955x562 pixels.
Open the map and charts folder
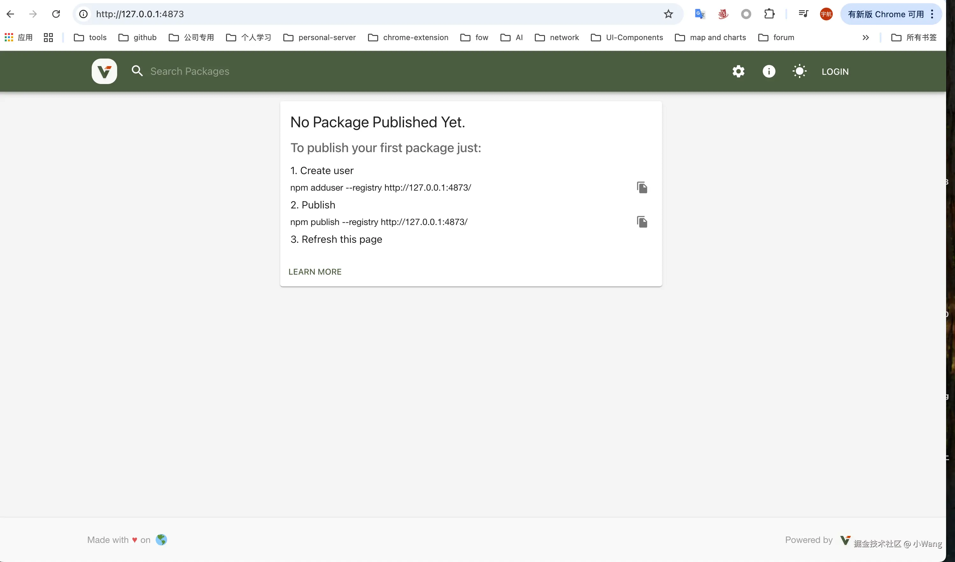pos(710,38)
